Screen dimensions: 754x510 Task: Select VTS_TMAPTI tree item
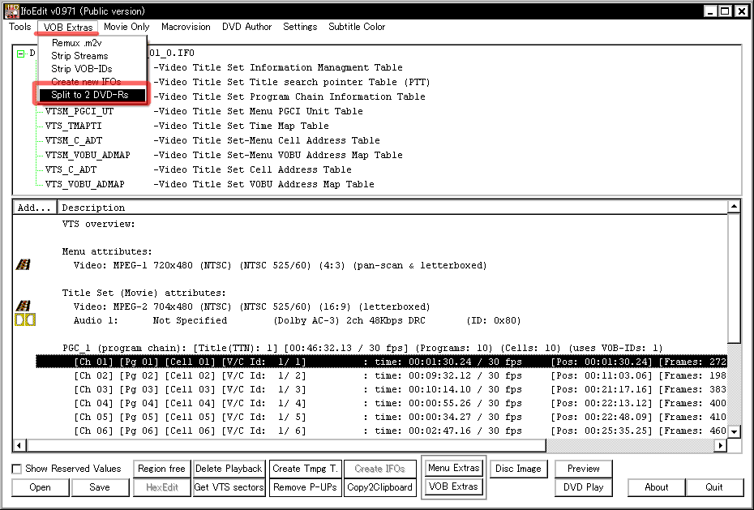click(74, 126)
